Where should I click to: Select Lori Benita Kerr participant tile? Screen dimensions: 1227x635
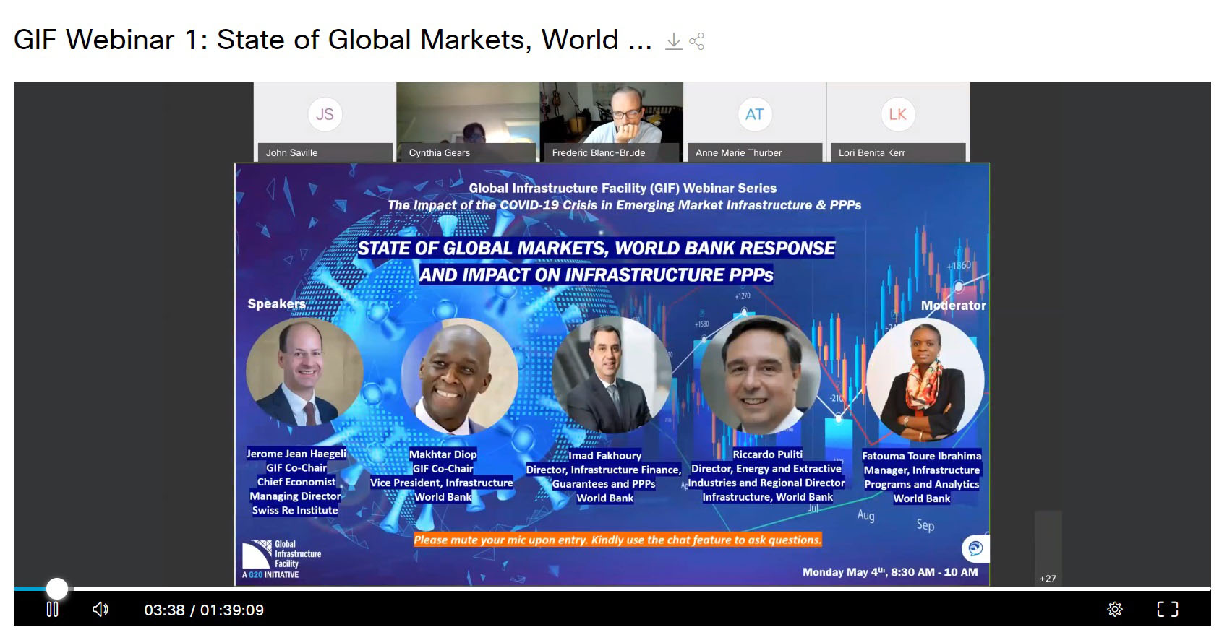pyautogui.click(x=898, y=122)
